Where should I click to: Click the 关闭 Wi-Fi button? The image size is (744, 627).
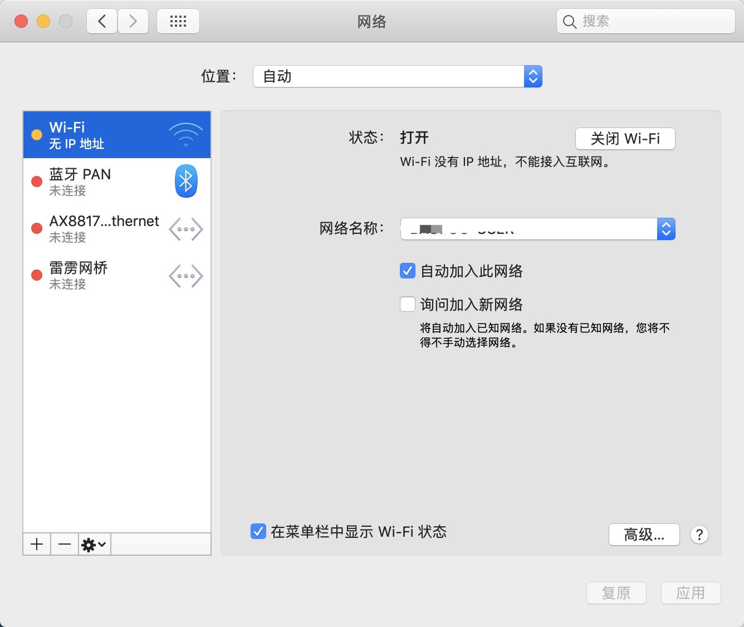[x=625, y=139]
